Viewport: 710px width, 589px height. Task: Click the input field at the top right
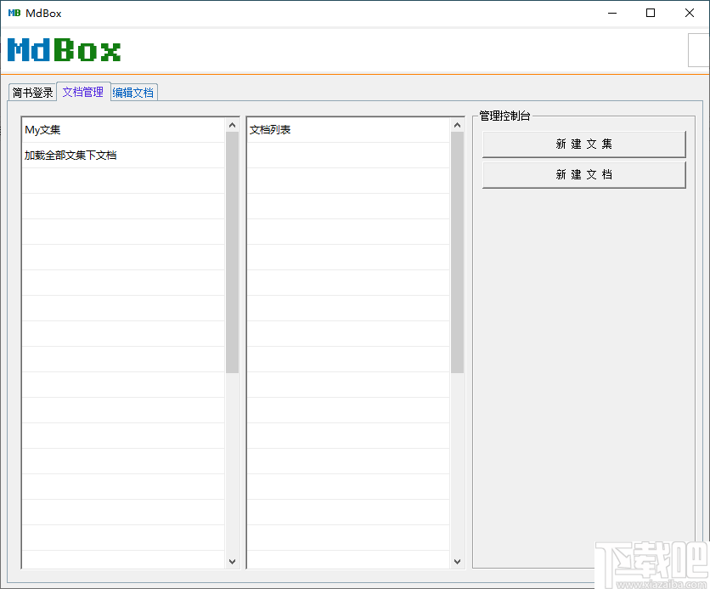[697, 50]
